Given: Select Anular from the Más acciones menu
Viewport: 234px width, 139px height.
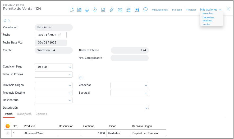Looking at the screenshot, I should (x=206, y=24).
